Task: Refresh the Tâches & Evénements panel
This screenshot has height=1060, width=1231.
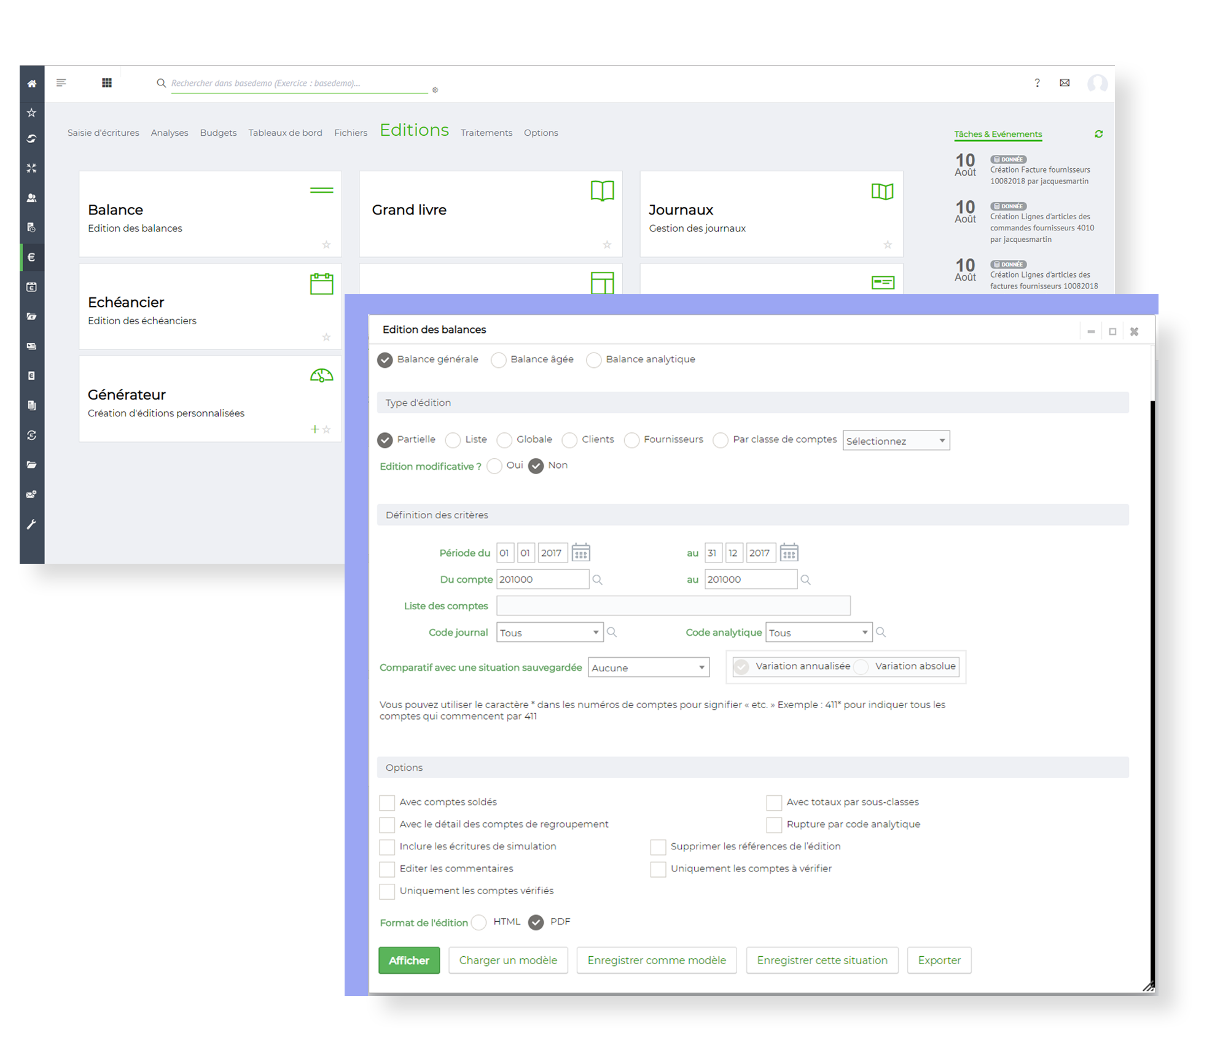Action: [1098, 134]
